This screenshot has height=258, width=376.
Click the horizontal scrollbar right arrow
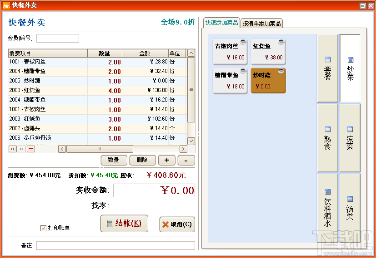(x=183, y=149)
